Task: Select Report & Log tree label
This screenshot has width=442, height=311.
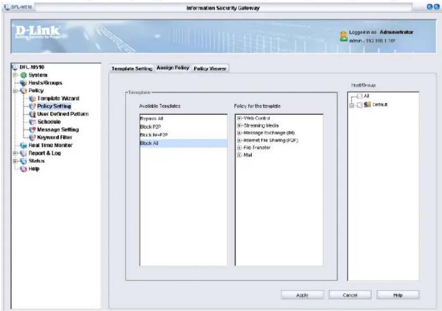Action: [x=44, y=153]
